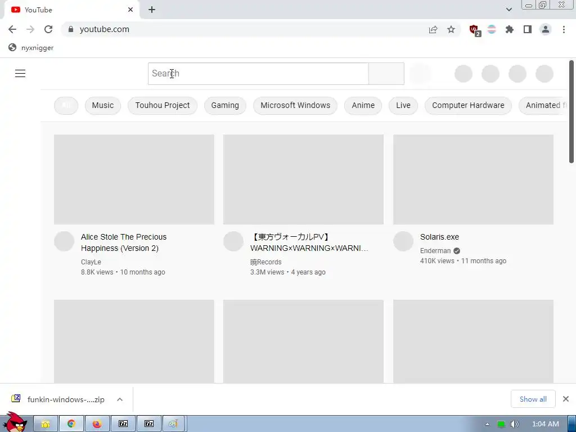Search tabs dropdown arrow
Screen dimensions: 576x432
(x=508, y=10)
